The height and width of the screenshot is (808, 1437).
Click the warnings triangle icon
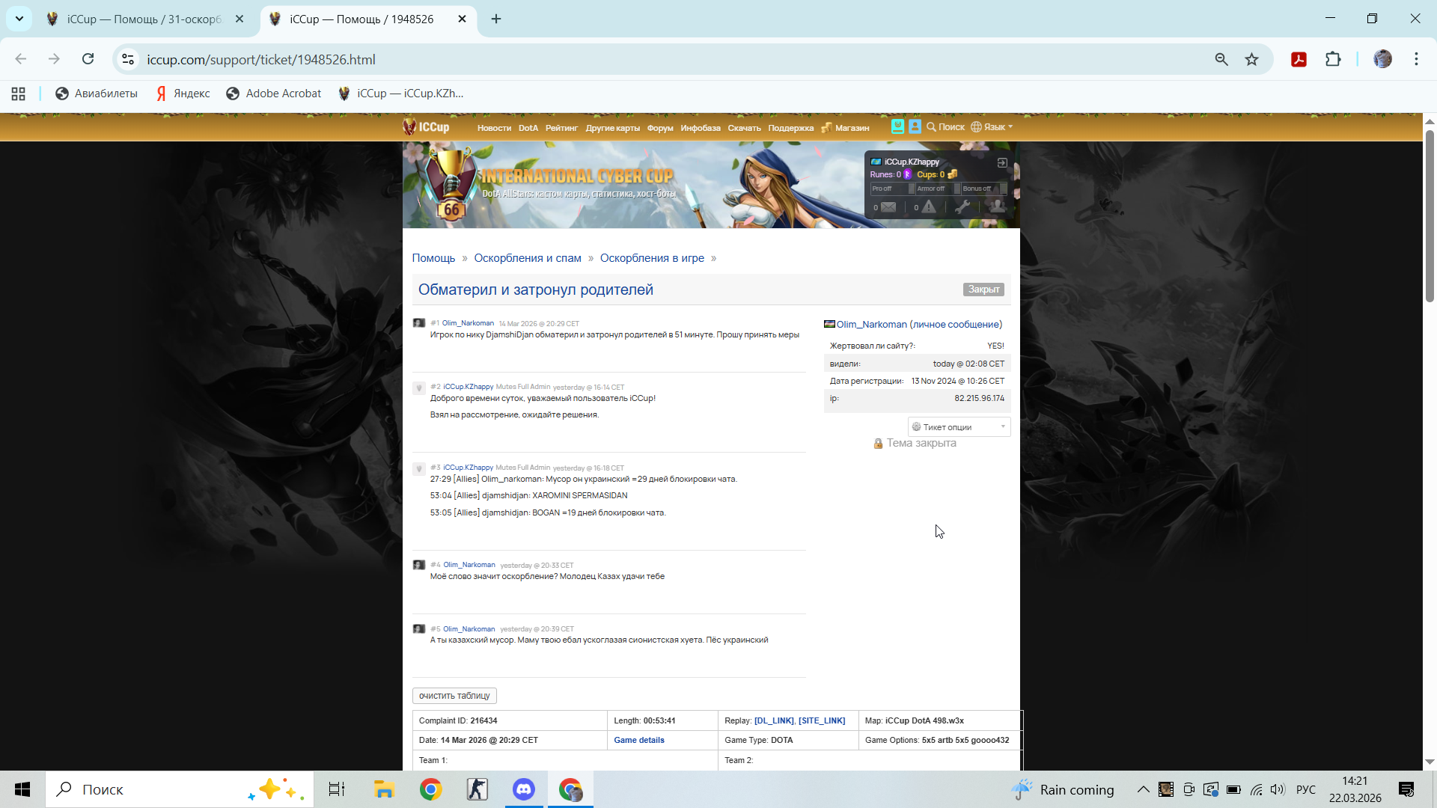pos(929,207)
